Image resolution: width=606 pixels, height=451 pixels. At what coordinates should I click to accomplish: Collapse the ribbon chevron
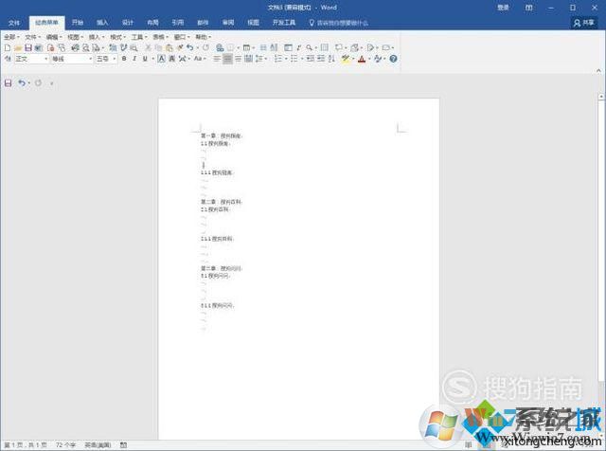coord(598,71)
